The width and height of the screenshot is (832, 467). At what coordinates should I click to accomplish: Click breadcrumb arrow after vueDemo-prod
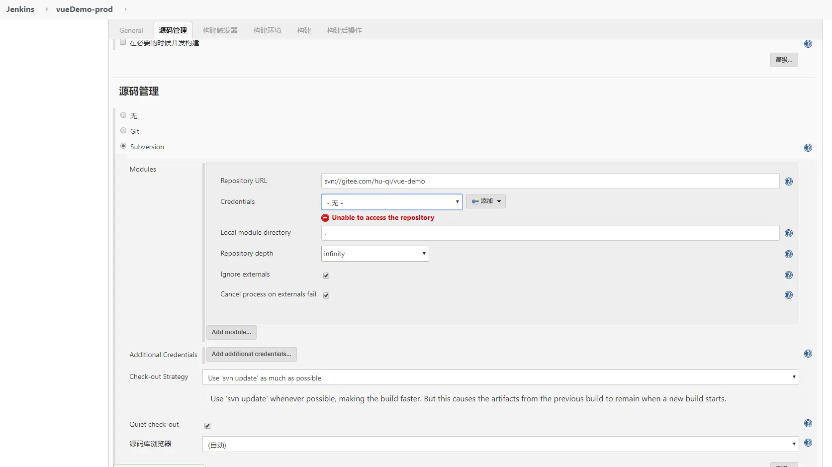pos(125,9)
